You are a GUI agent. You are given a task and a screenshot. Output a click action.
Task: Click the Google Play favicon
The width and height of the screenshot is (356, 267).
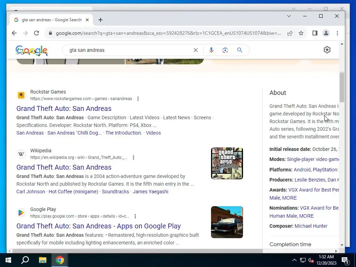click(21, 213)
